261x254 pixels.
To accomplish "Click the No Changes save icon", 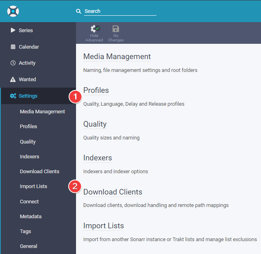I will 116,29.
